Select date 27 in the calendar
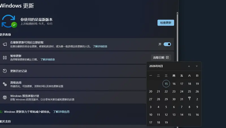Viewport: 226px width, 128px height. (151, 99)
